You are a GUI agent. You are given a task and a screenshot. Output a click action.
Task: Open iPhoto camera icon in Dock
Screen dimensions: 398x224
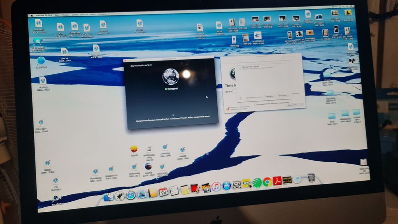point(206,188)
